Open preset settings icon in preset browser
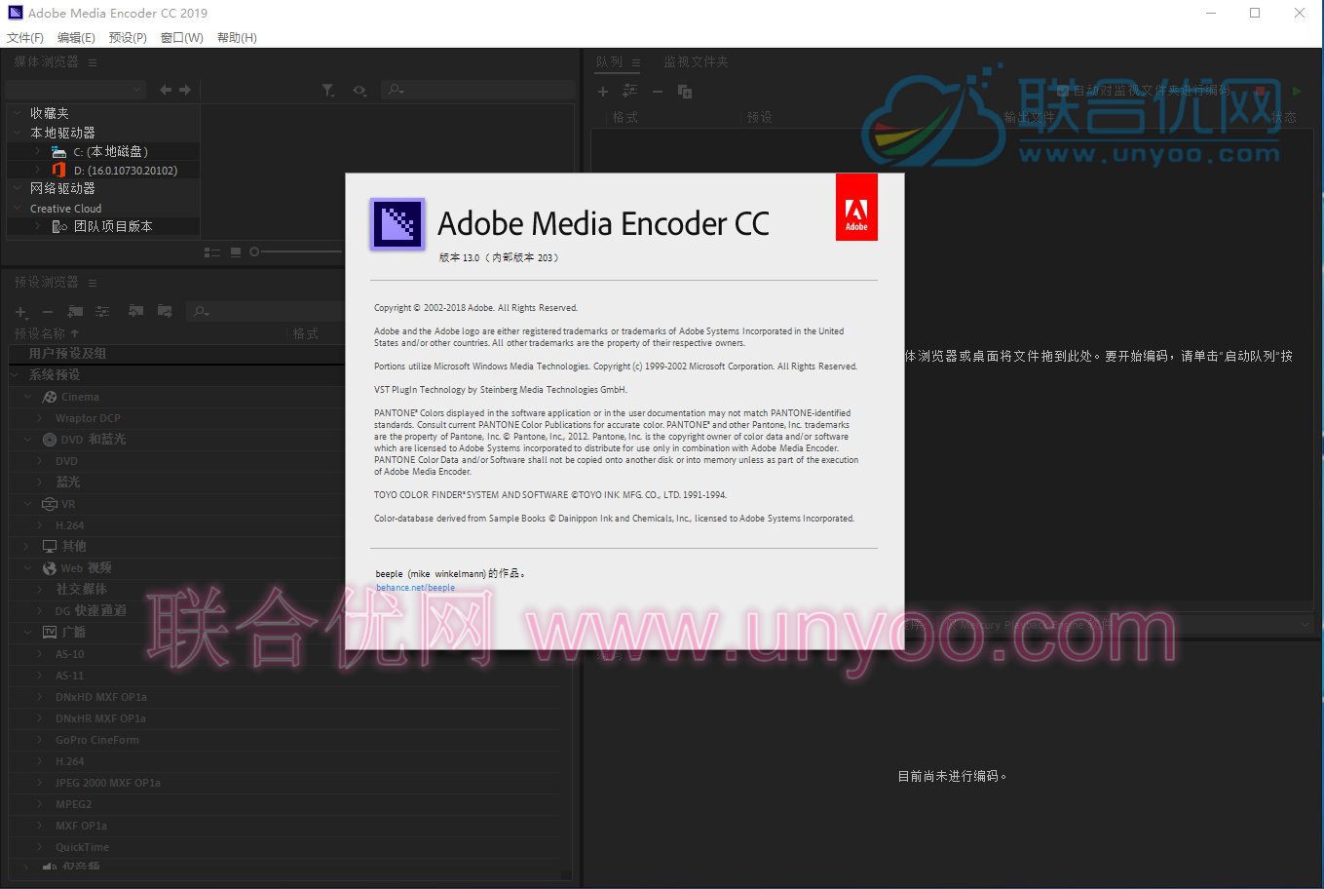This screenshot has height=889, width=1324. tap(102, 312)
